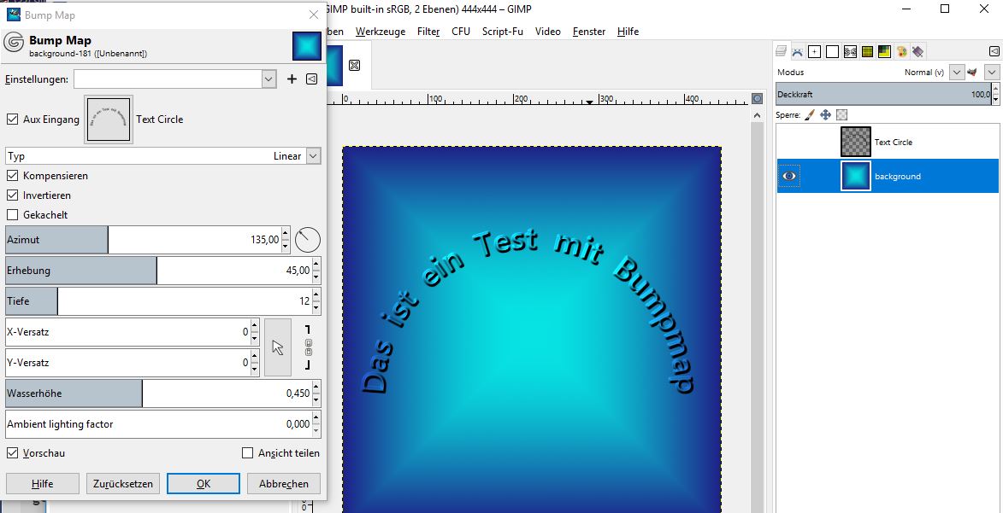Open the purple diamond dock tab
This screenshot has height=513, width=1003.
click(x=918, y=52)
